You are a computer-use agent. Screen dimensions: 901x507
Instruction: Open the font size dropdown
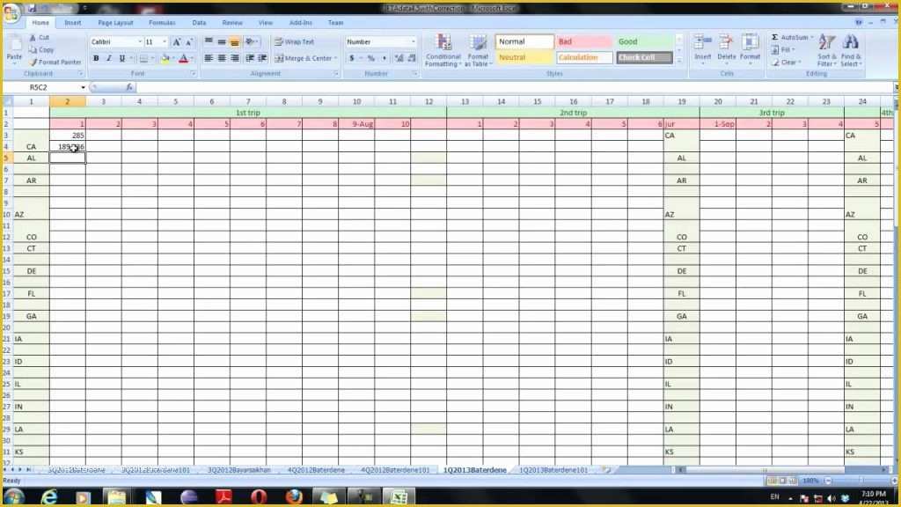(165, 42)
